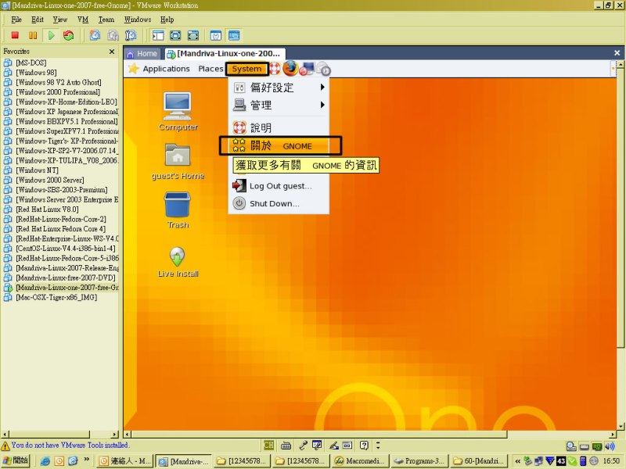
Task: Open the Macromedia taskbar button
Action: (360, 461)
